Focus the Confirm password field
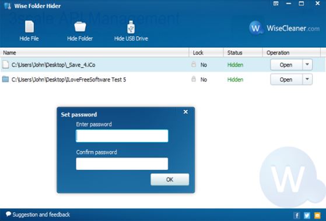This screenshot has width=326, height=221. pos(122,164)
